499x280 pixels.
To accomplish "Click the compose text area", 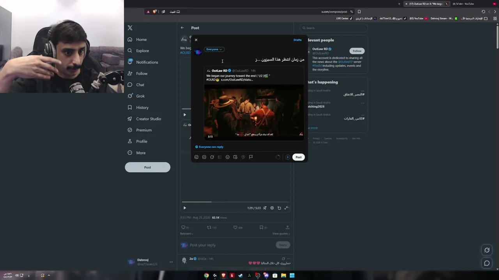I will [253, 59].
